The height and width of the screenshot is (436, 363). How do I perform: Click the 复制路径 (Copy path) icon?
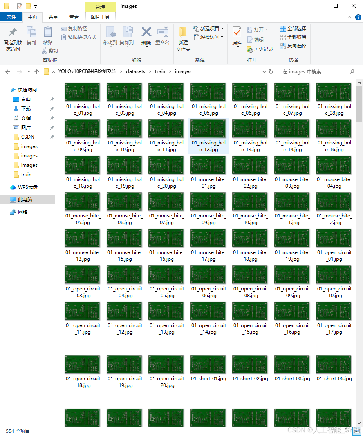tap(63, 29)
